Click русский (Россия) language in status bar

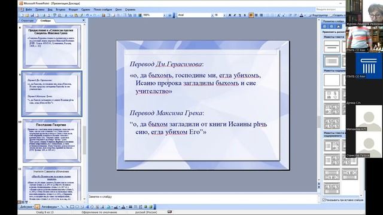point(146,213)
